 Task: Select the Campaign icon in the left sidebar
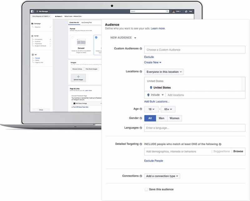coord(32,24)
